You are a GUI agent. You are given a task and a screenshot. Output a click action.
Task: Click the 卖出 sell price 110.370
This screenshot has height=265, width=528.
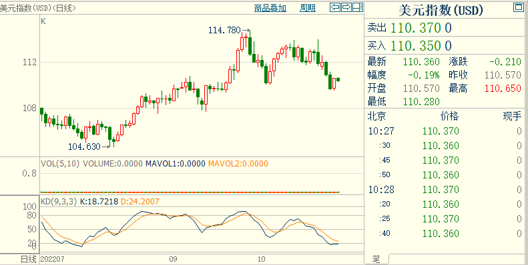click(416, 28)
